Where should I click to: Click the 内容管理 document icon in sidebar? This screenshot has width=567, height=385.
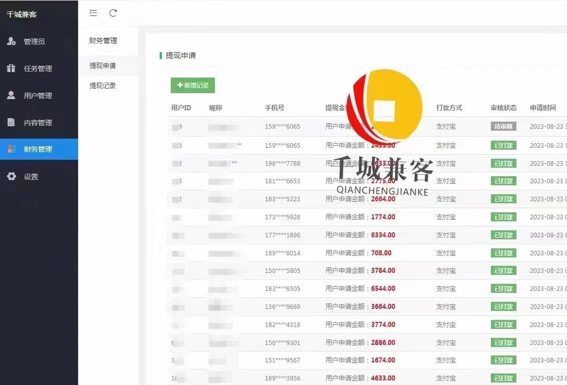tap(11, 122)
